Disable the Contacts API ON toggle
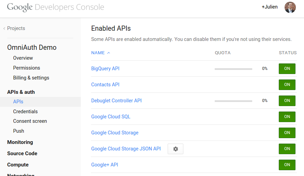This screenshot has height=176, width=304. tap(287, 85)
